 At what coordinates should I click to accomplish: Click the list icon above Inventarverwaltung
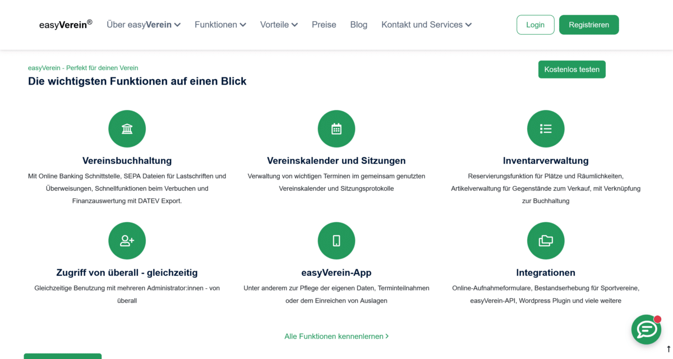pyautogui.click(x=546, y=129)
